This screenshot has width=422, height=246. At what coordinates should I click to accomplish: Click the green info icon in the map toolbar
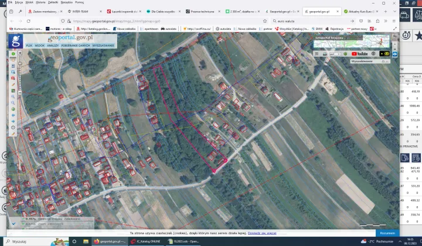[13, 54]
